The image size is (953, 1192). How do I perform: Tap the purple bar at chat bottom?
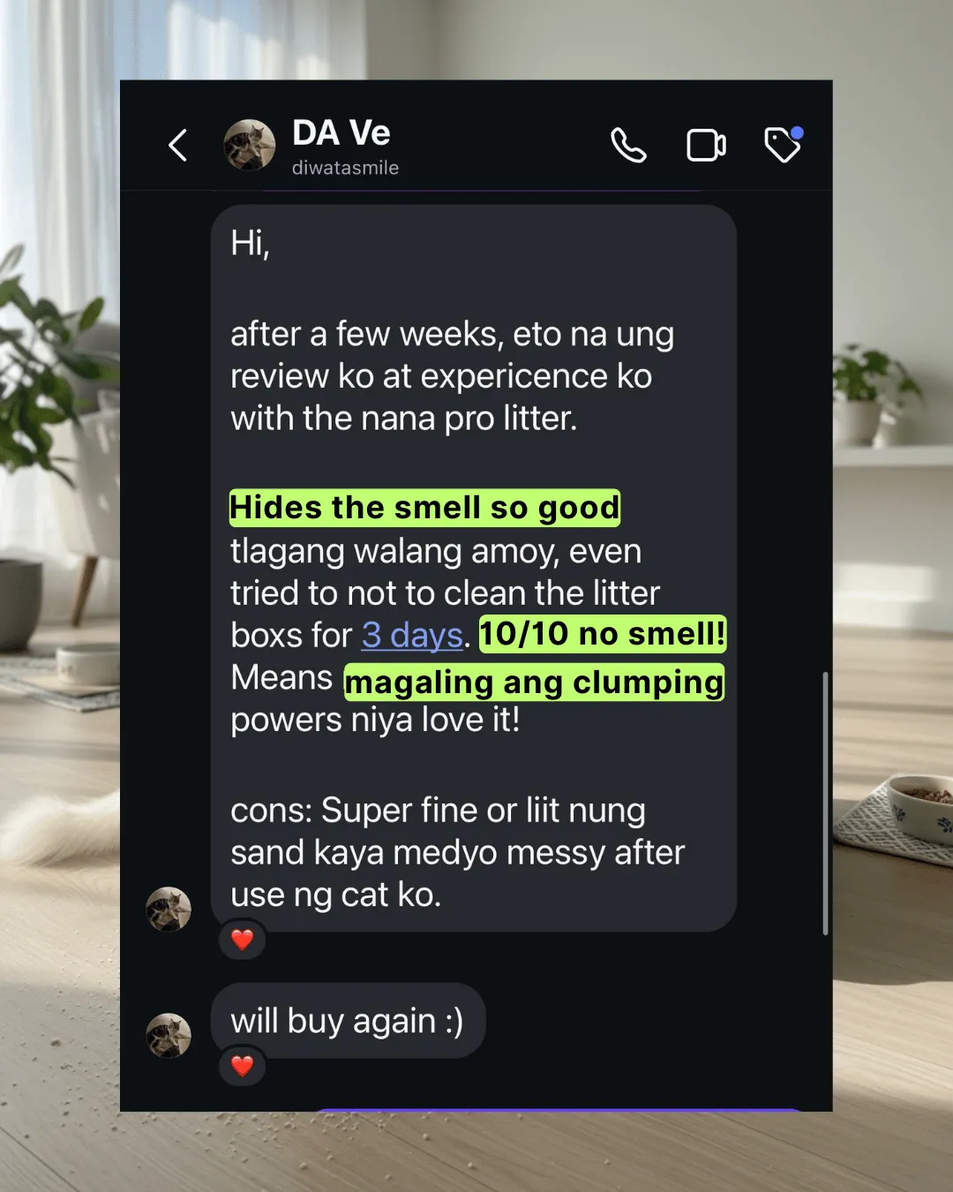click(x=558, y=1109)
